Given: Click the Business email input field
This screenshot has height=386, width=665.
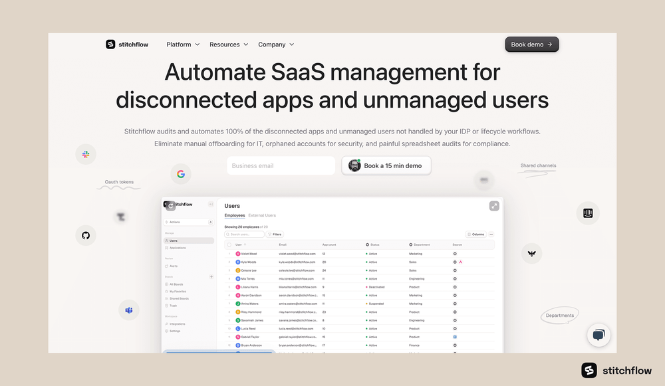Looking at the screenshot, I should [281, 165].
